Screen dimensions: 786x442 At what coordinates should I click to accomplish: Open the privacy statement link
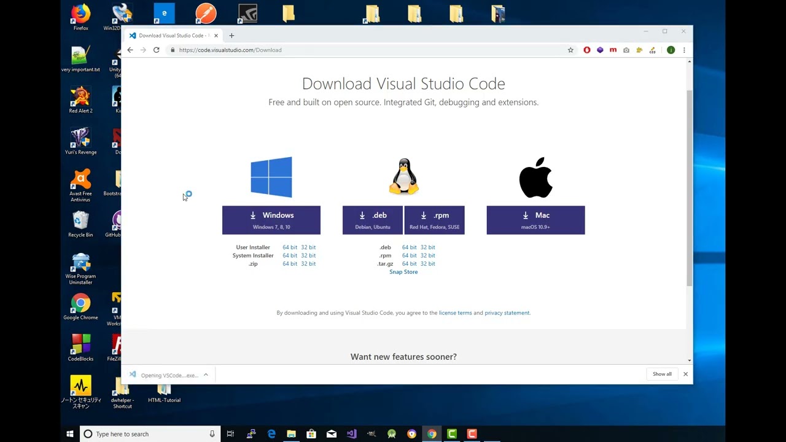point(507,313)
